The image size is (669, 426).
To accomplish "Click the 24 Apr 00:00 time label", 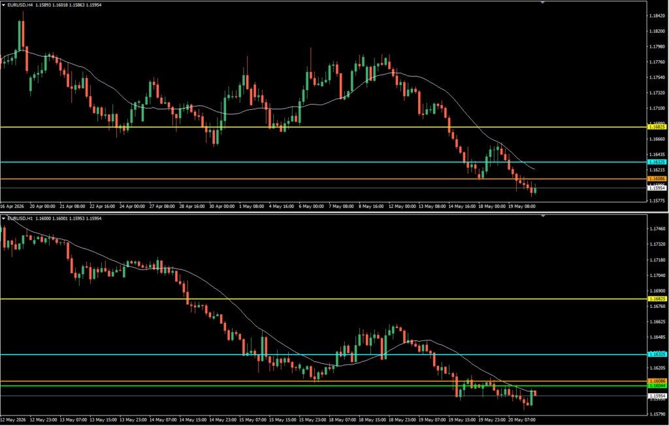I will coord(133,206).
